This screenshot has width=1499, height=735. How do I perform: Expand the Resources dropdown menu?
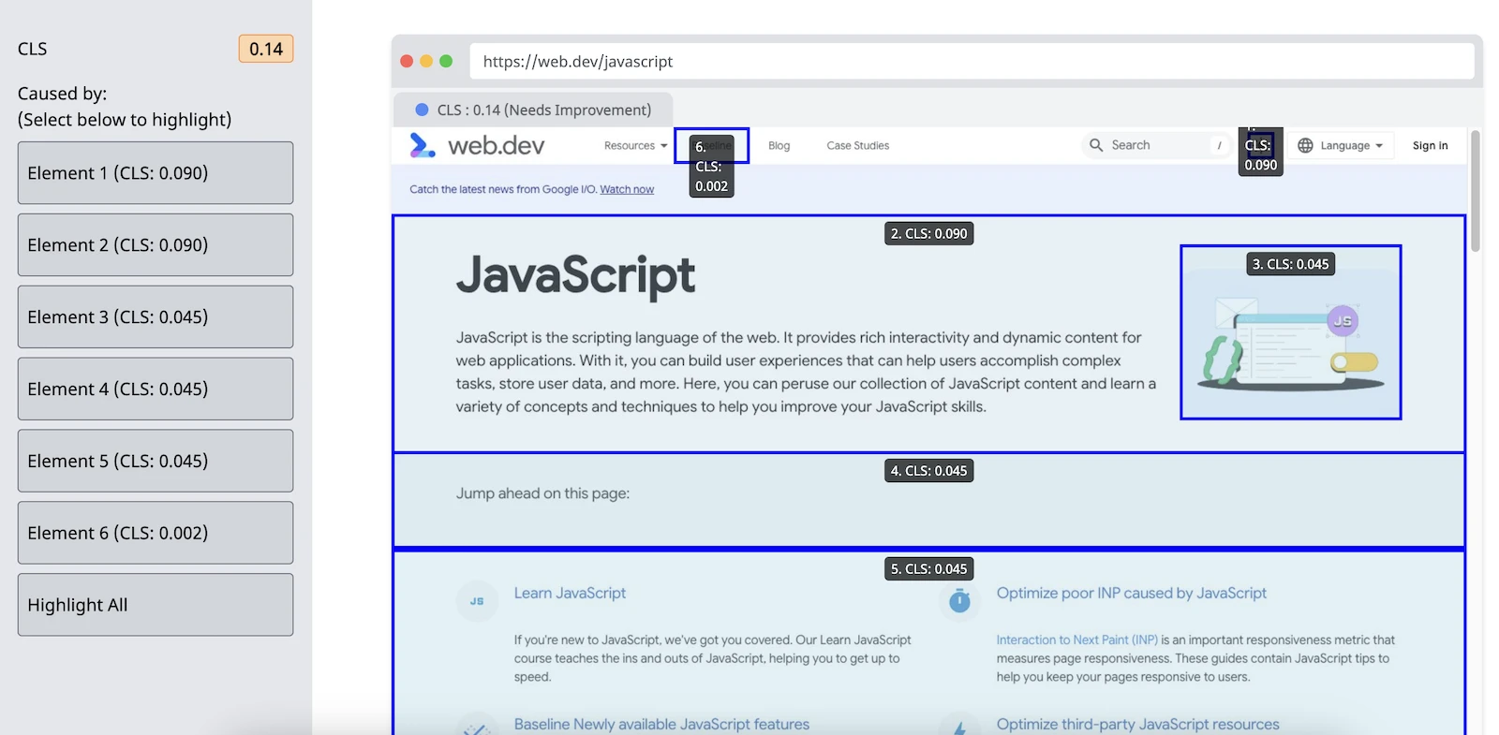coord(635,145)
